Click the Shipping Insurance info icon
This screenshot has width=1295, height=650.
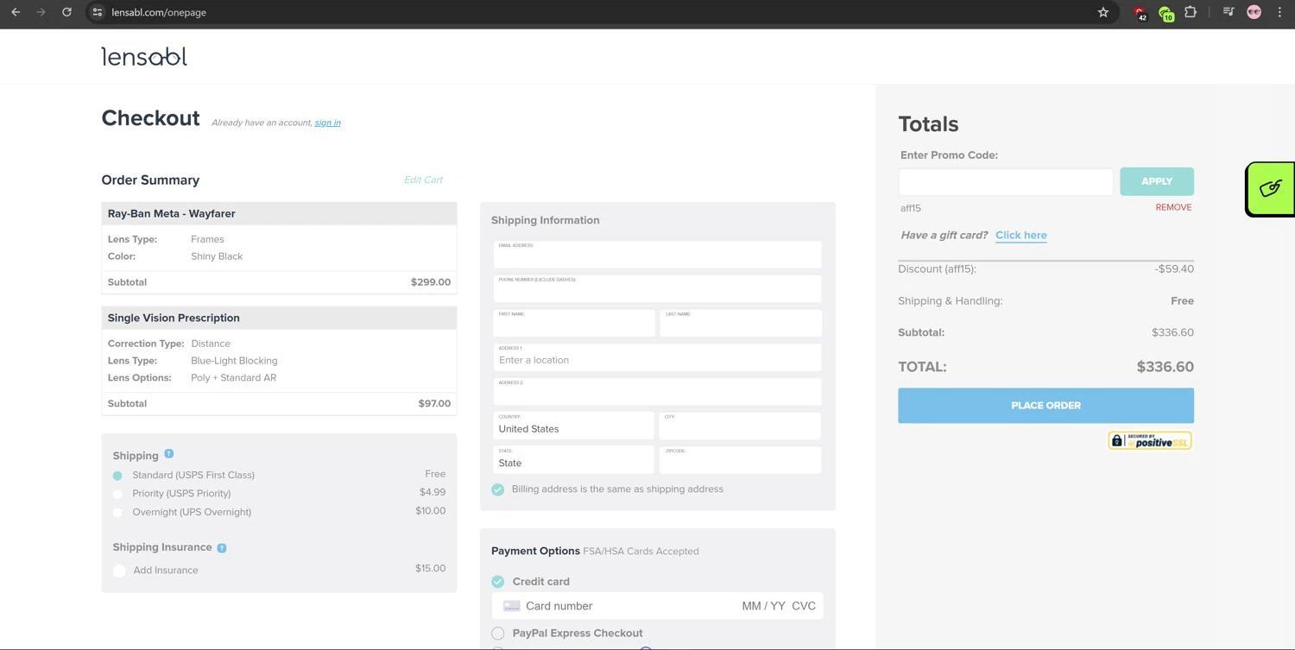[222, 548]
